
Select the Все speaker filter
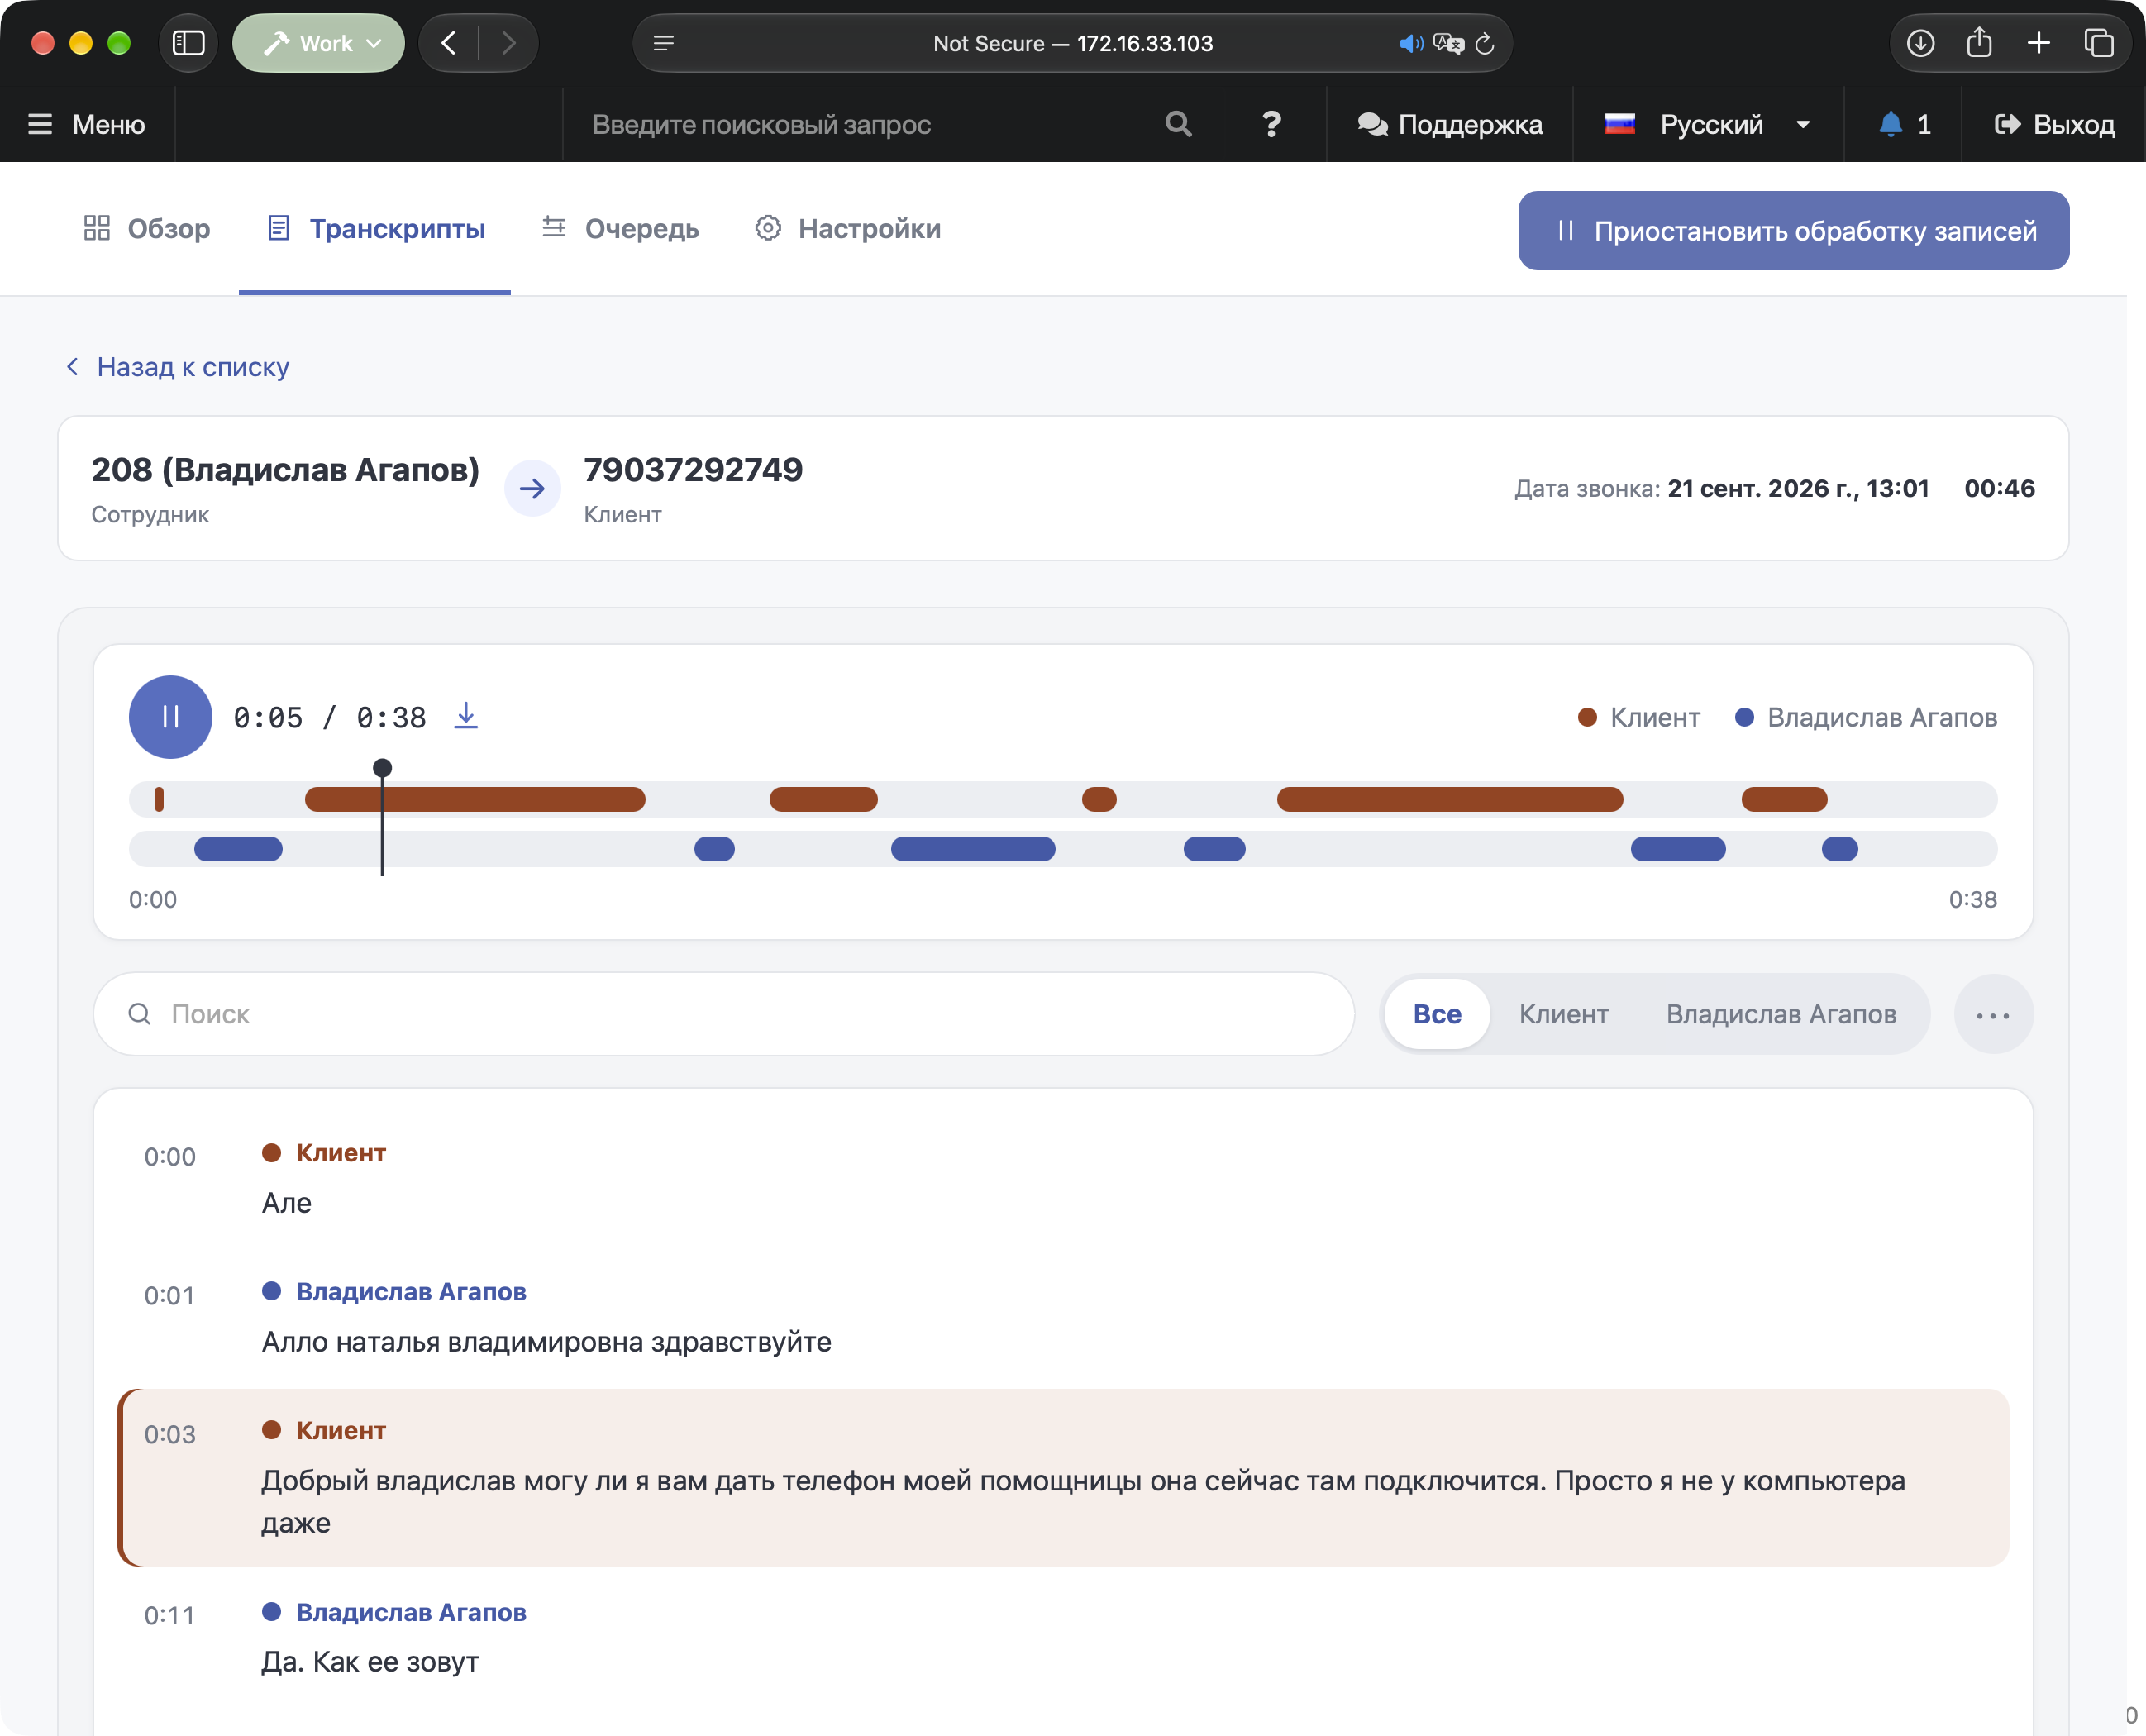coord(1436,1014)
